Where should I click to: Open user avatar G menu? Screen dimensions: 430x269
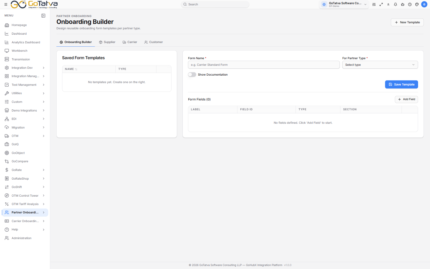424,4
